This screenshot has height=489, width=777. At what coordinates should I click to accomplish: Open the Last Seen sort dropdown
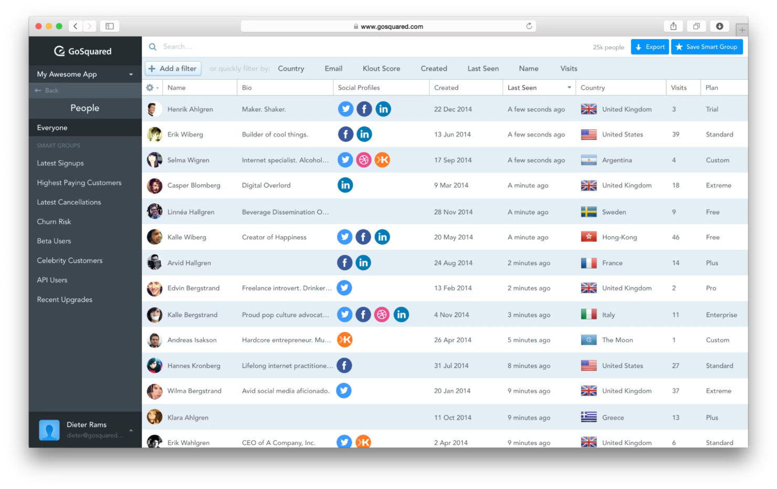pyautogui.click(x=569, y=87)
